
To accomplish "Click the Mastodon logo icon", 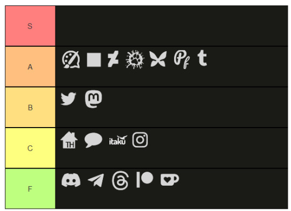I will point(94,99).
